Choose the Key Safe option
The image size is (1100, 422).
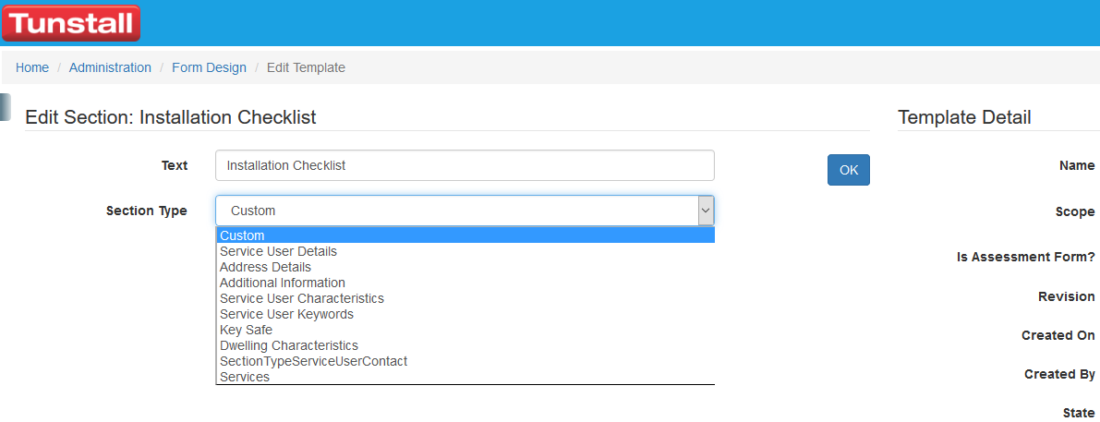coord(246,330)
